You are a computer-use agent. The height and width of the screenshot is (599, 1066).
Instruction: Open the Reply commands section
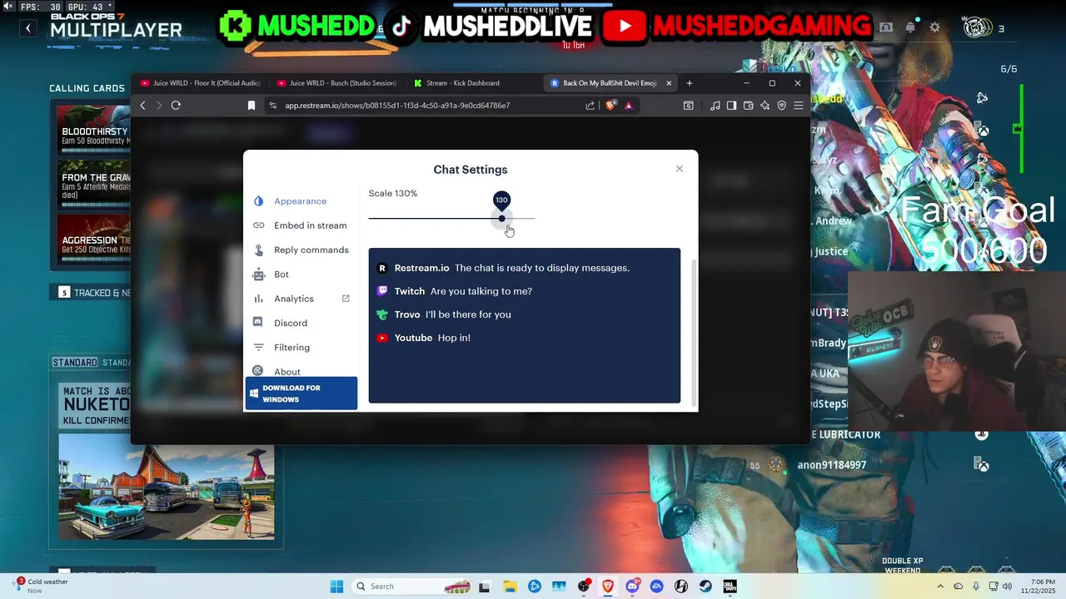[301, 250]
